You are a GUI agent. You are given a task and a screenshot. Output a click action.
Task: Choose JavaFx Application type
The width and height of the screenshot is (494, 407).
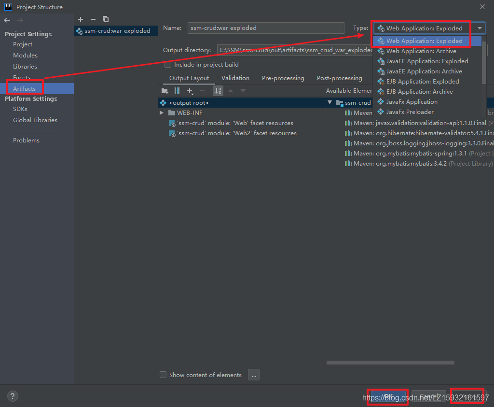point(427,101)
